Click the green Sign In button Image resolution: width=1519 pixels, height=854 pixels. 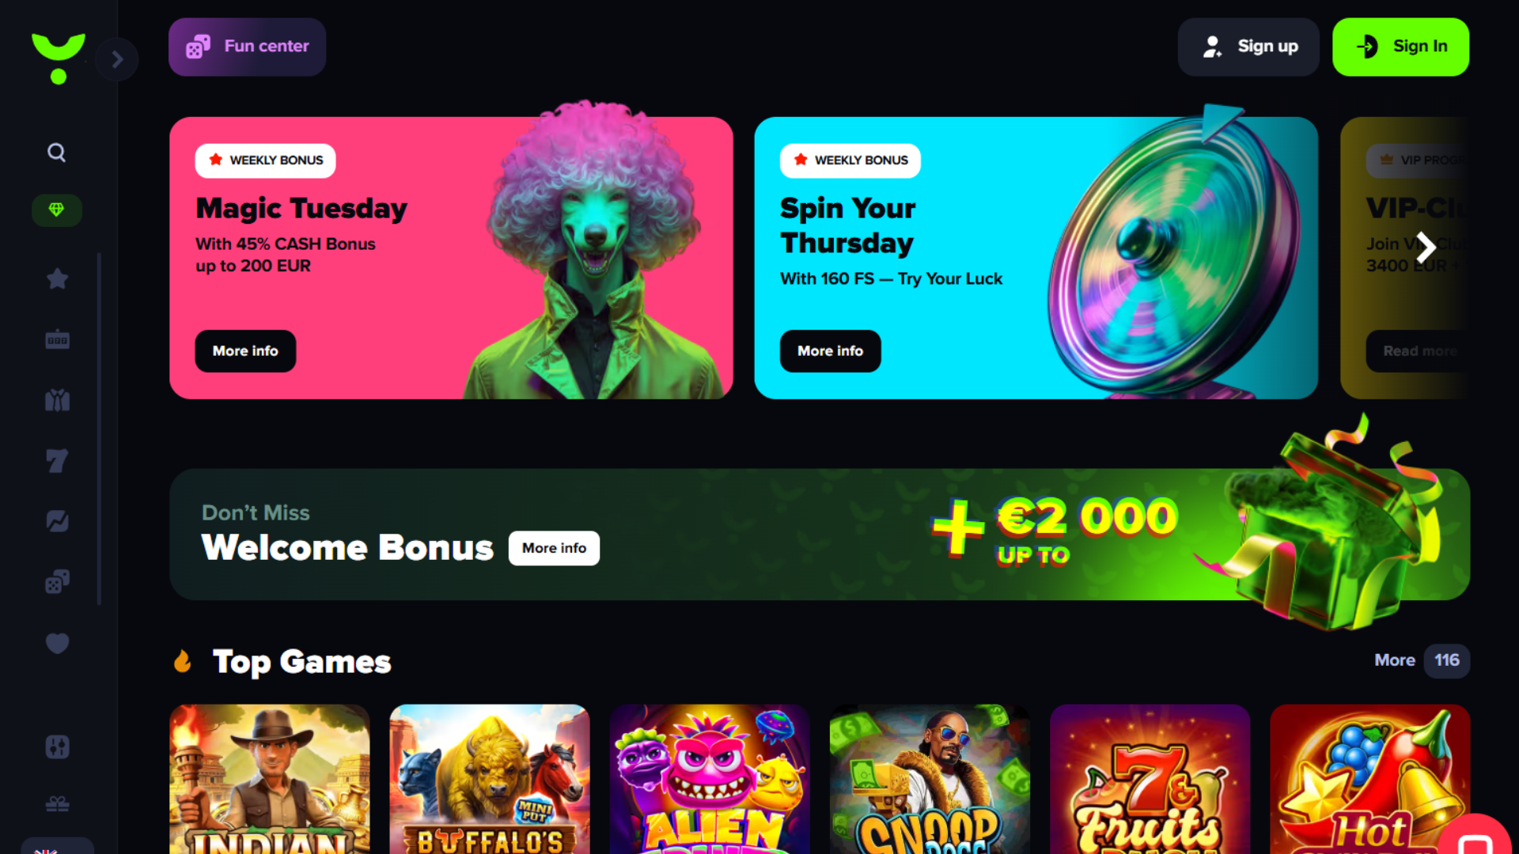(1400, 47)
